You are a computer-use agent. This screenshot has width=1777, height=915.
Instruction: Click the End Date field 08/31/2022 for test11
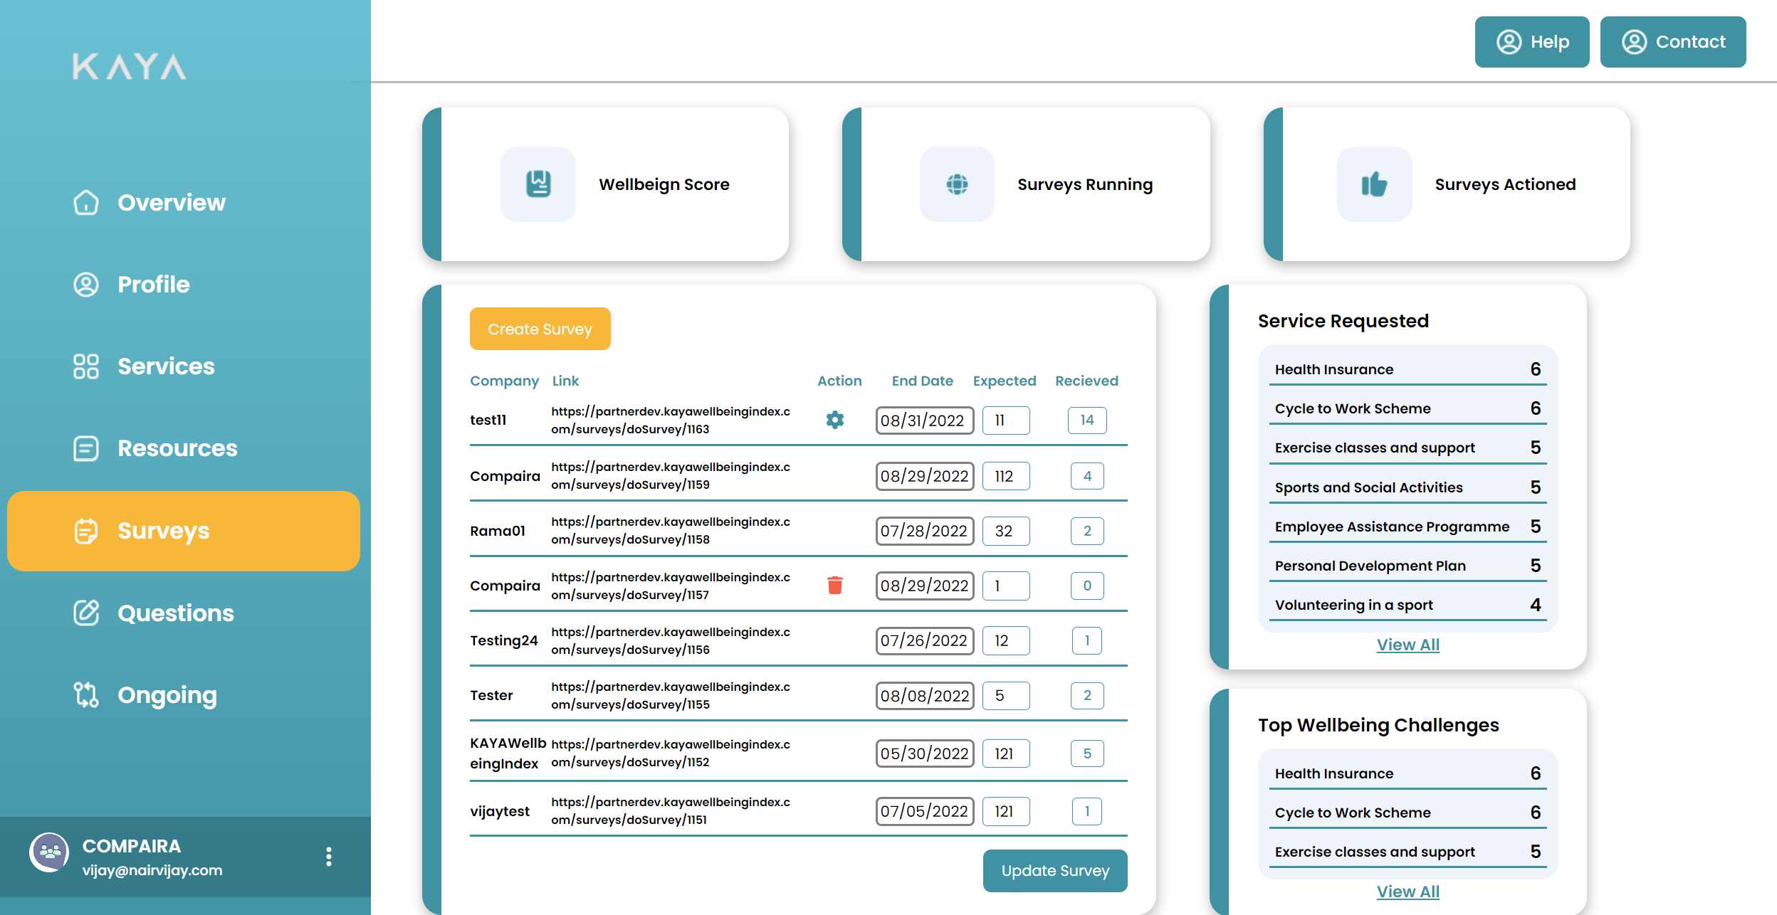coord(925,420)
